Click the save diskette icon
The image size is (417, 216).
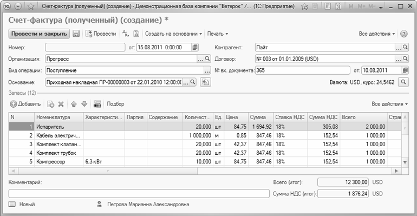tap(76, 34)
